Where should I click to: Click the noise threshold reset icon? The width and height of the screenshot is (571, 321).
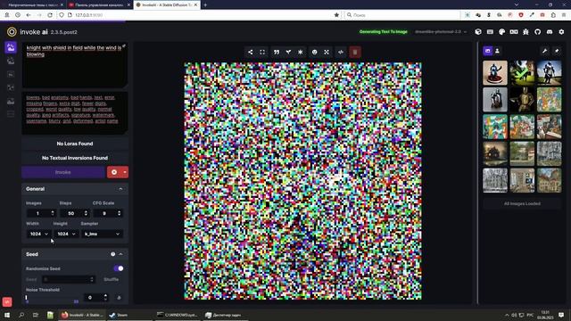pyautogui.click(x=119, y=298)
